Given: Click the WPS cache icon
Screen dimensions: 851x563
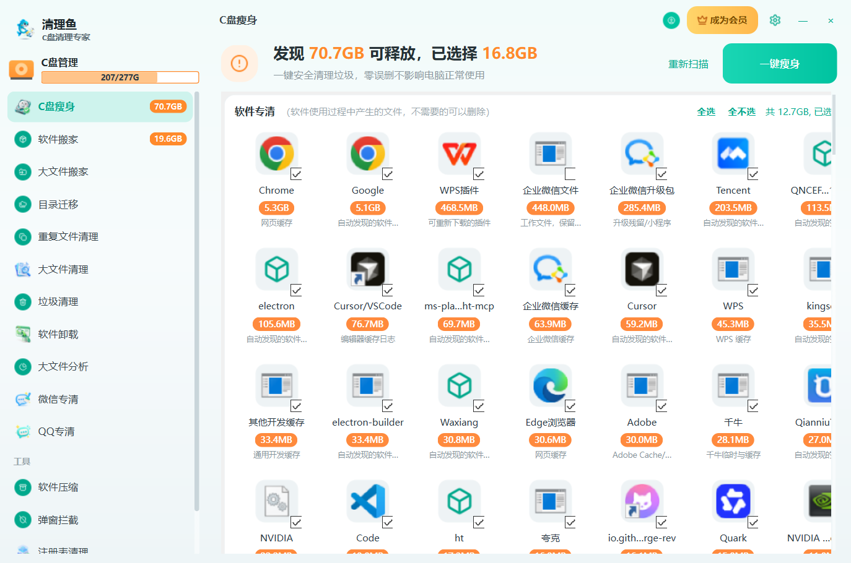Looking at the screenshot, I should (733, 269).
